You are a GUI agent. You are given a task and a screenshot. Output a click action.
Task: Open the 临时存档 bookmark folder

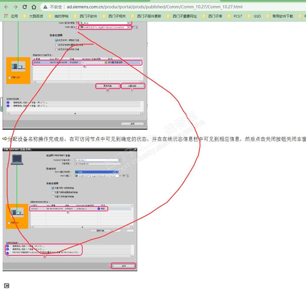[58, 16]
